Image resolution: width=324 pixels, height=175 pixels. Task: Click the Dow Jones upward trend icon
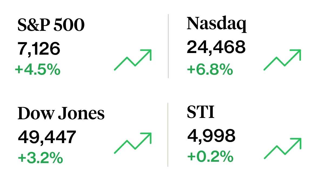(x=133, y=143)
